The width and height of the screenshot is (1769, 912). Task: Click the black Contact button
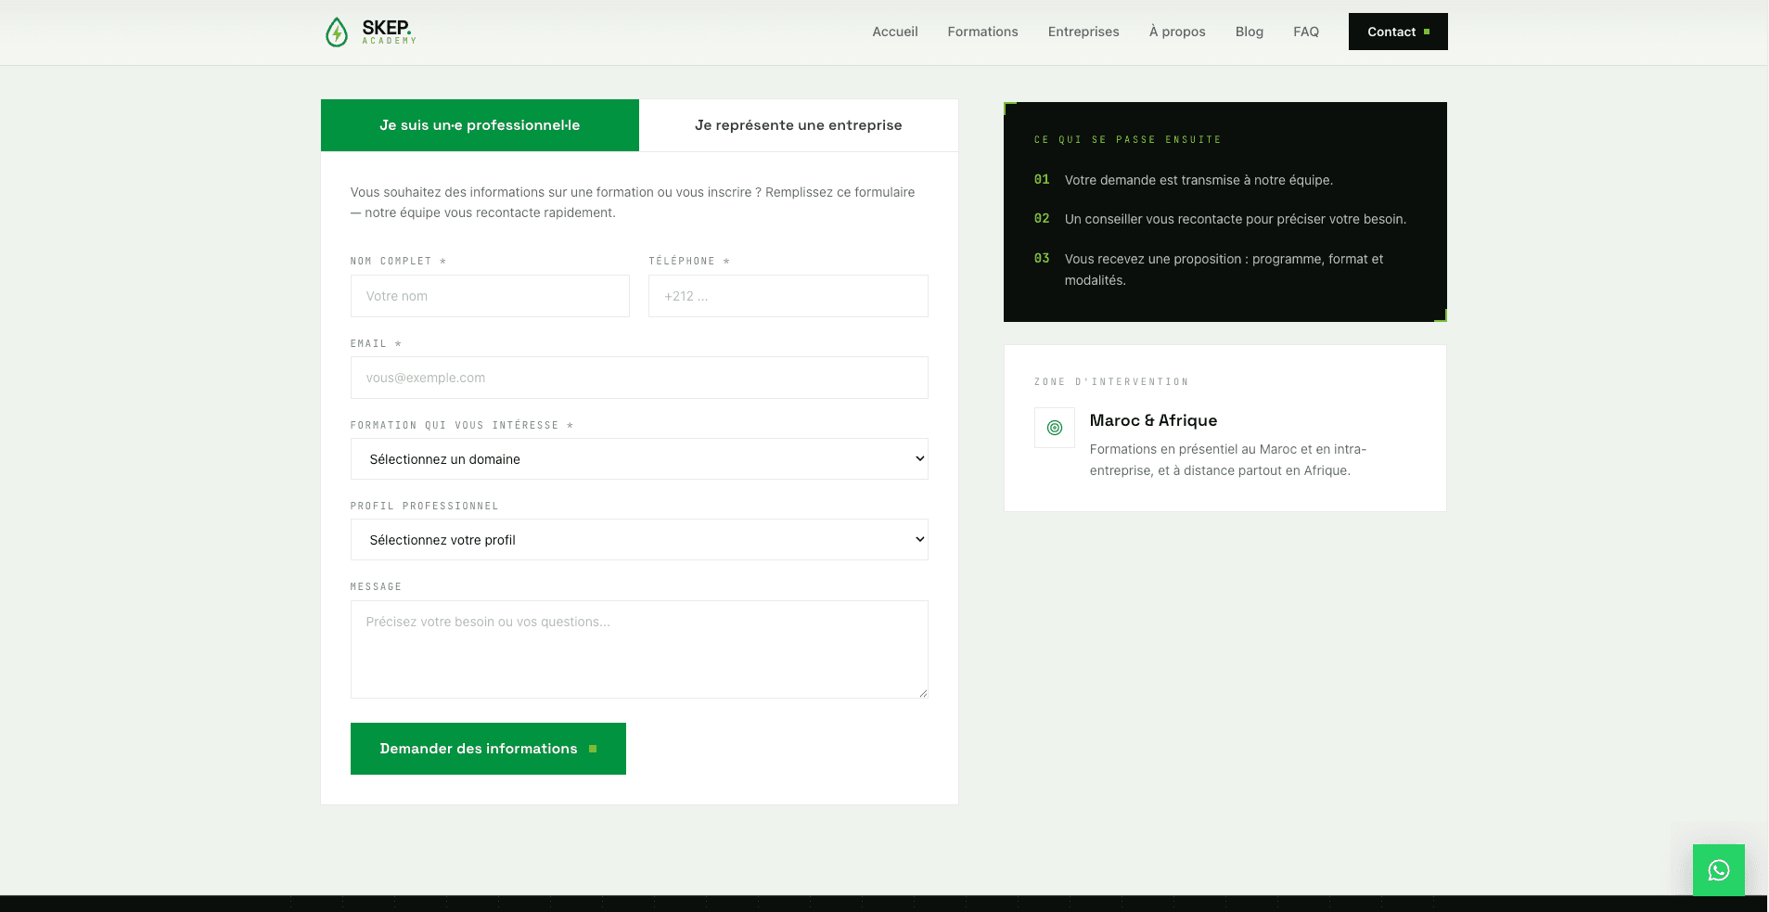click(x=1398, y=32)
